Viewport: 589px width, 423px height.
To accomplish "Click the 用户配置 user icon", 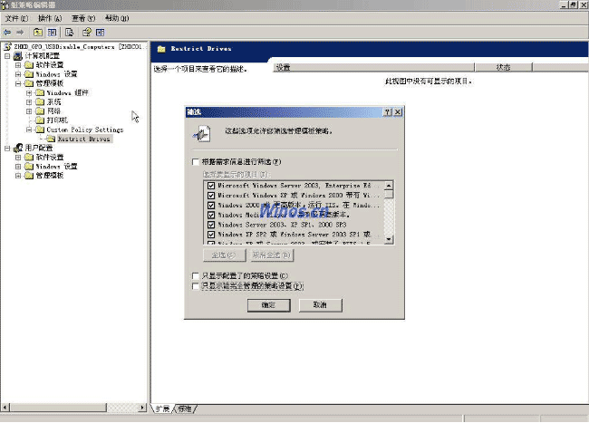I will pyautogui.click(x=18, y=148).
